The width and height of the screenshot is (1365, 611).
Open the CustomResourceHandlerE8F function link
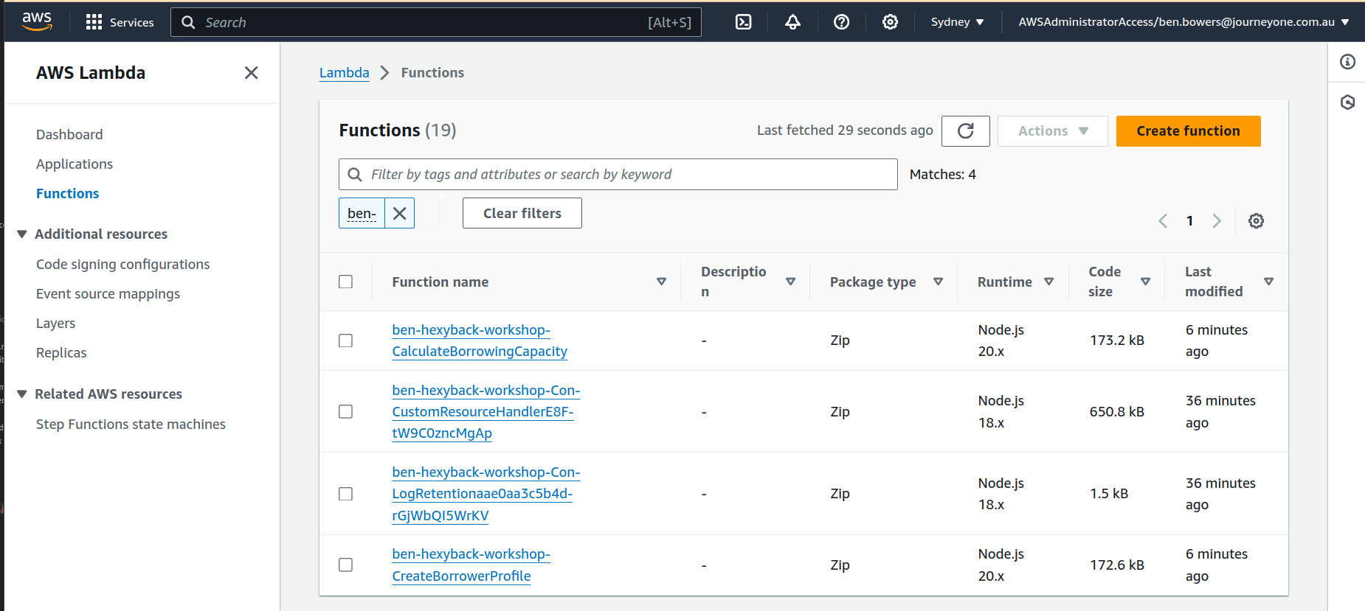(x=485, y=411)
